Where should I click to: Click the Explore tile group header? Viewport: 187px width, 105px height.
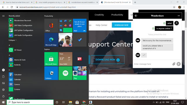click(47, 49)
